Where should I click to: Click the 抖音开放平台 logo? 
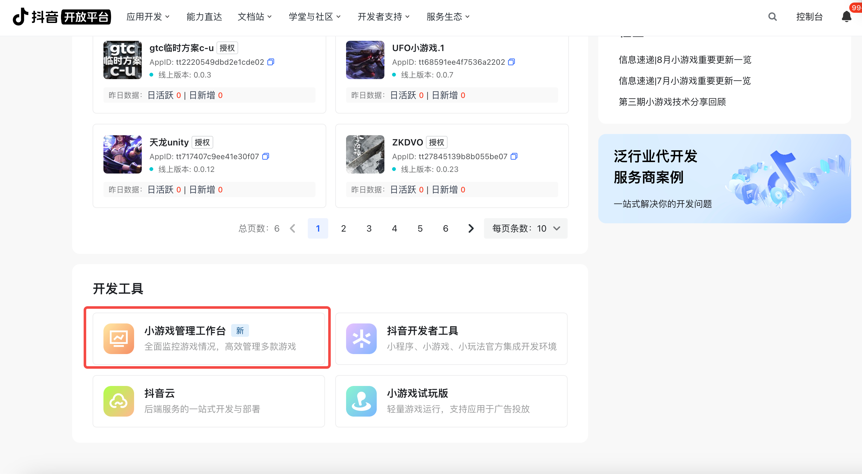click(x=62, y=17)
